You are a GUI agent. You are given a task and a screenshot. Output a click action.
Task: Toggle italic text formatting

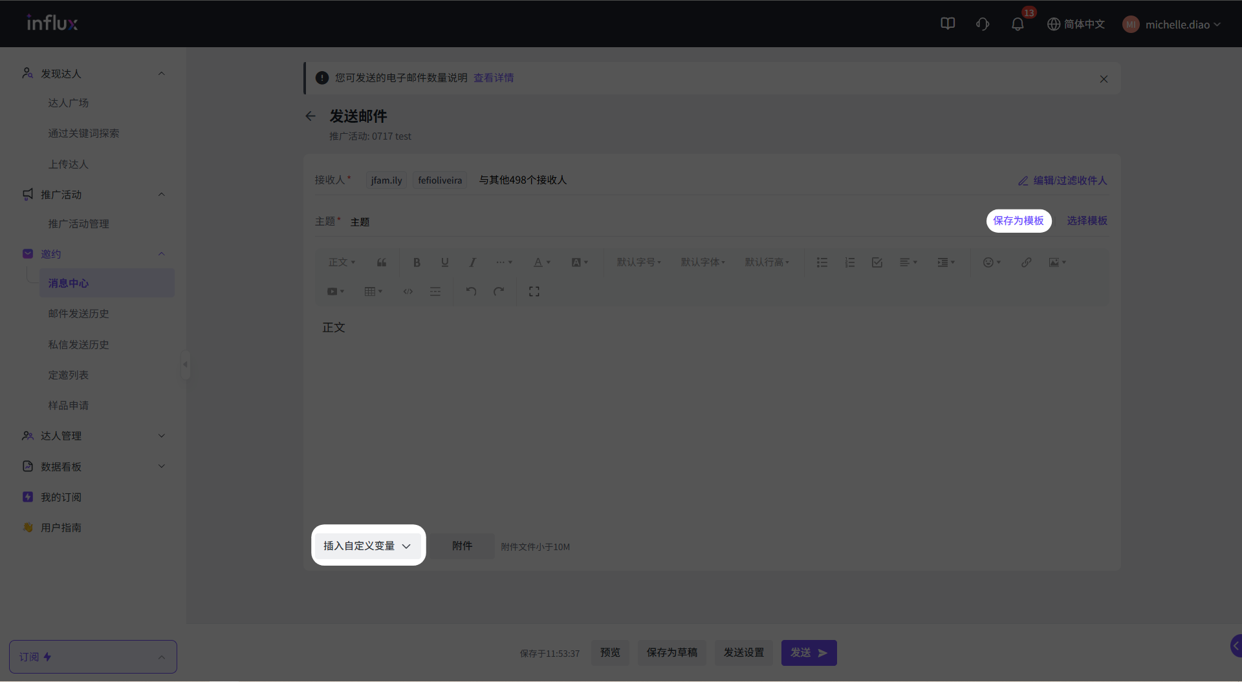tap(472, 262)
